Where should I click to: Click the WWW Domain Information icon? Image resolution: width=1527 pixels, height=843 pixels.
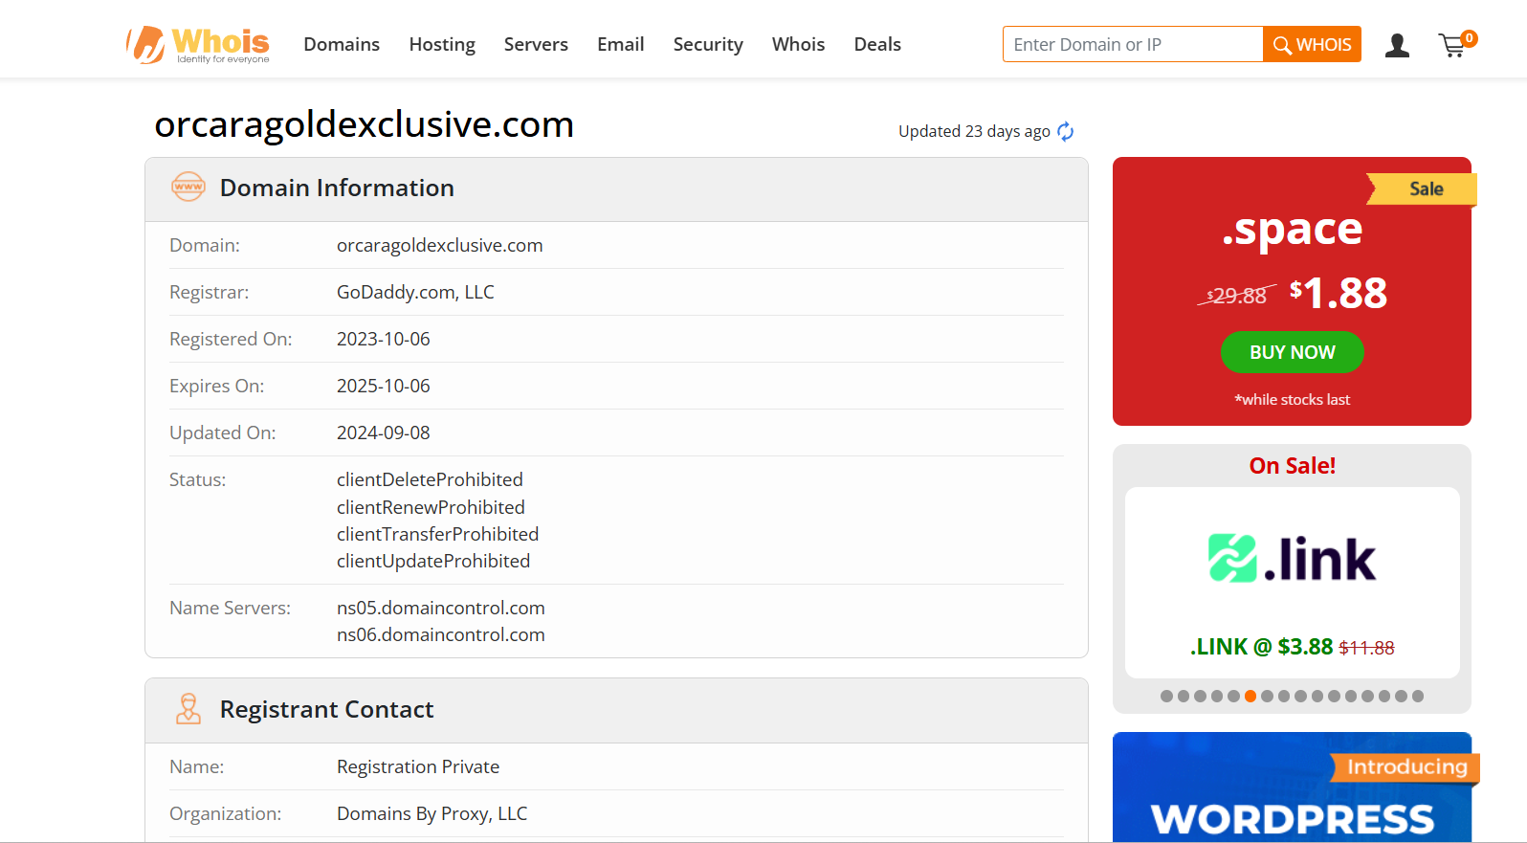(188, 187)
